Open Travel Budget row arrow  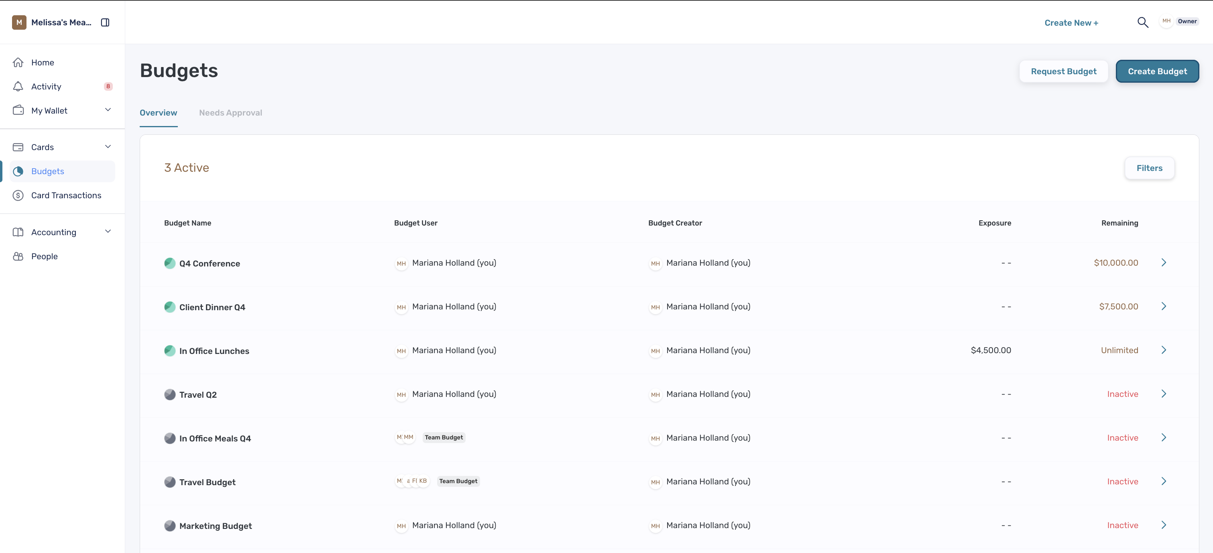[x=1164, y=482]
